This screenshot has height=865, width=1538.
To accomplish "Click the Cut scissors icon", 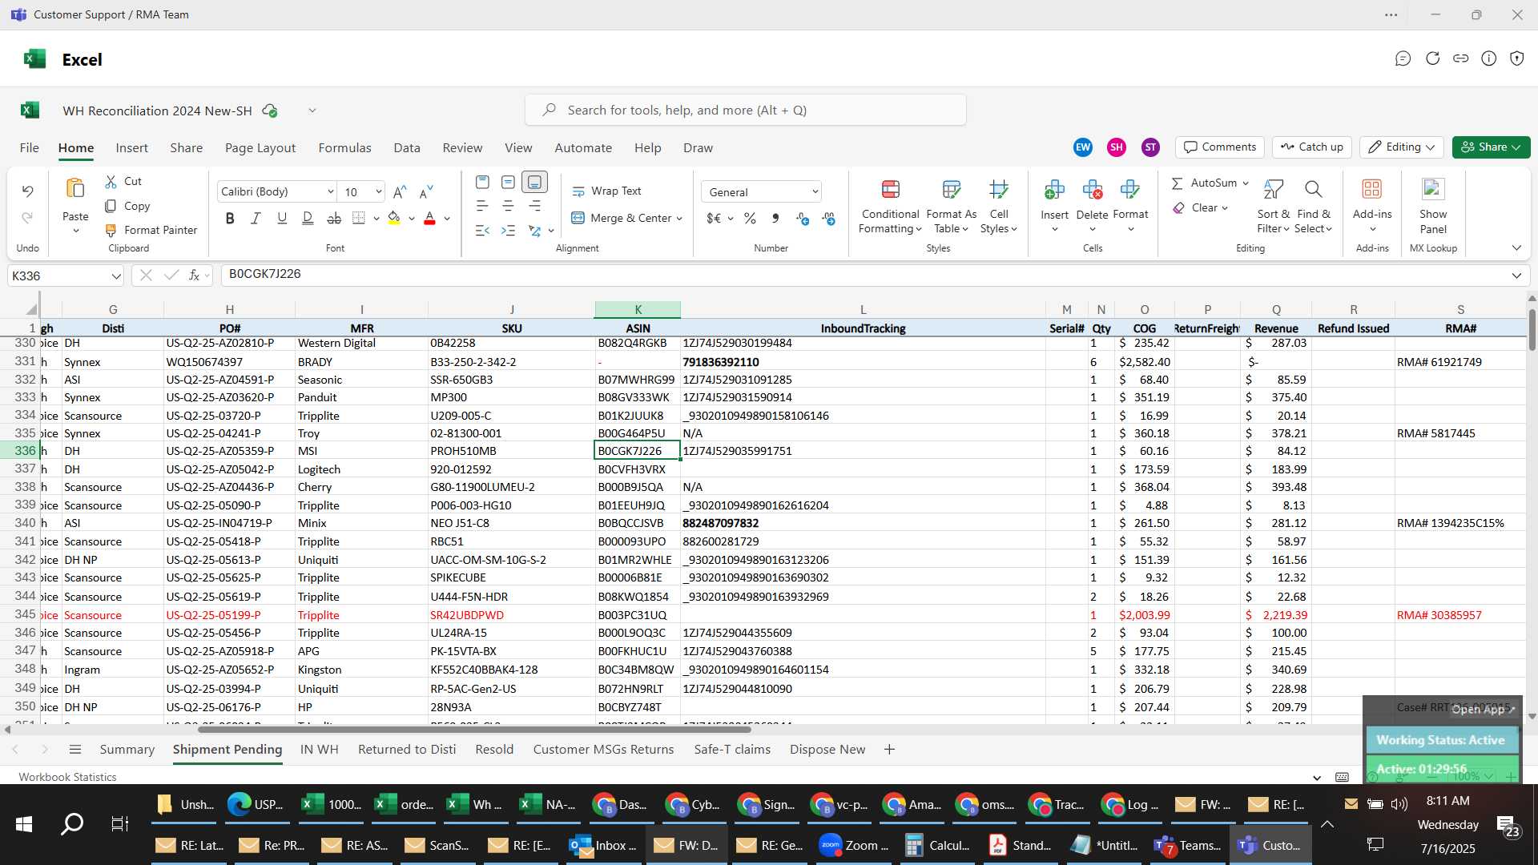I will point(111,182).
